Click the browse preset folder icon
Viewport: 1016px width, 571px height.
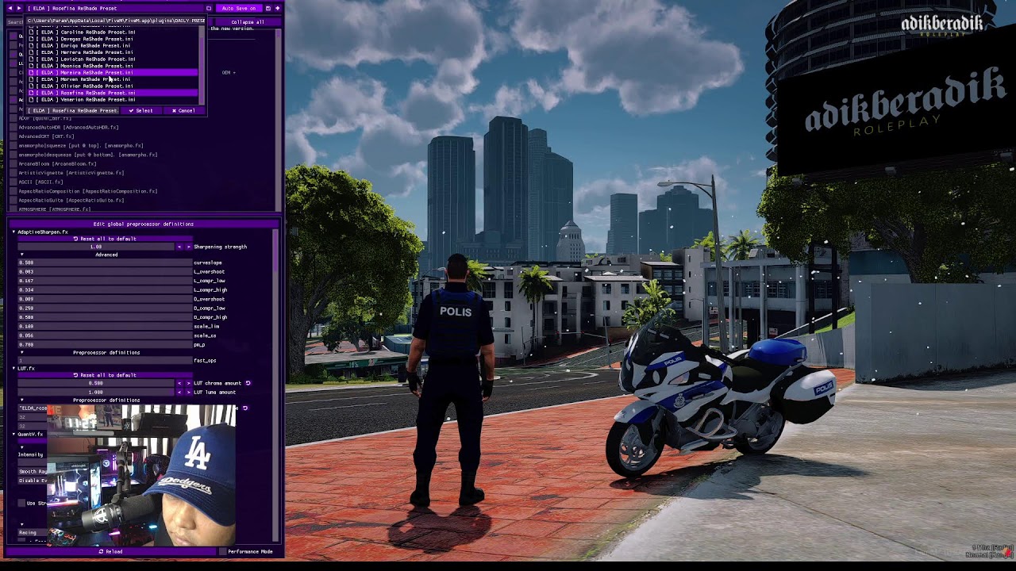[x=209, y=8]
